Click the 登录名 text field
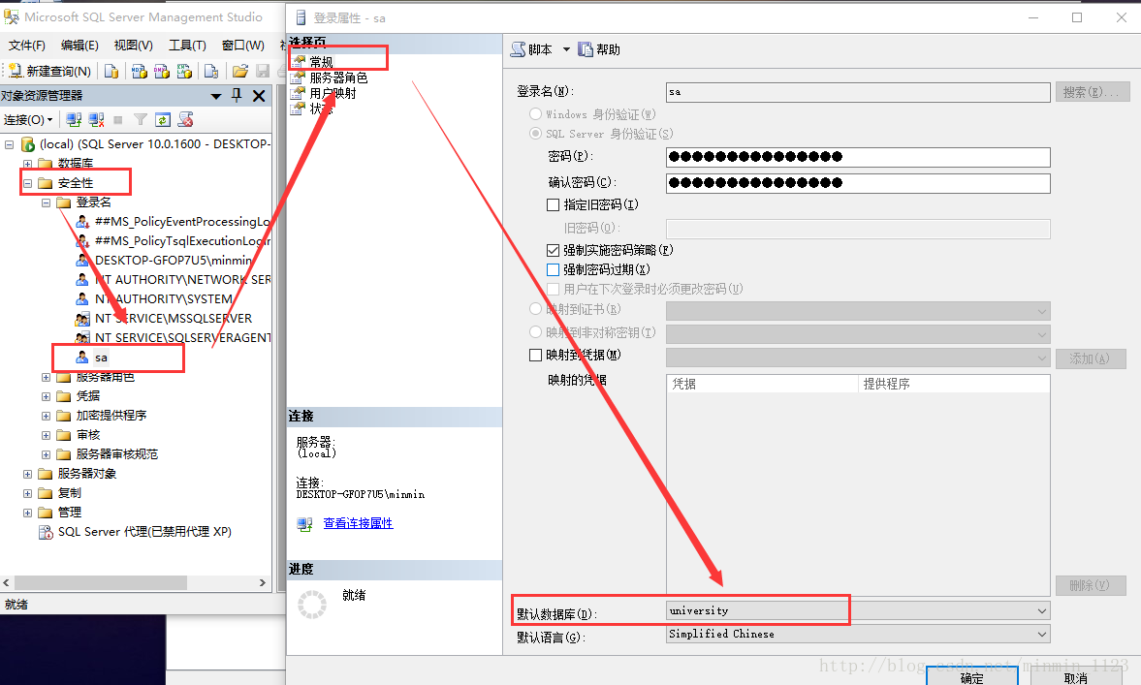This screenshot has width=1141, height=685. coord(858,92)
